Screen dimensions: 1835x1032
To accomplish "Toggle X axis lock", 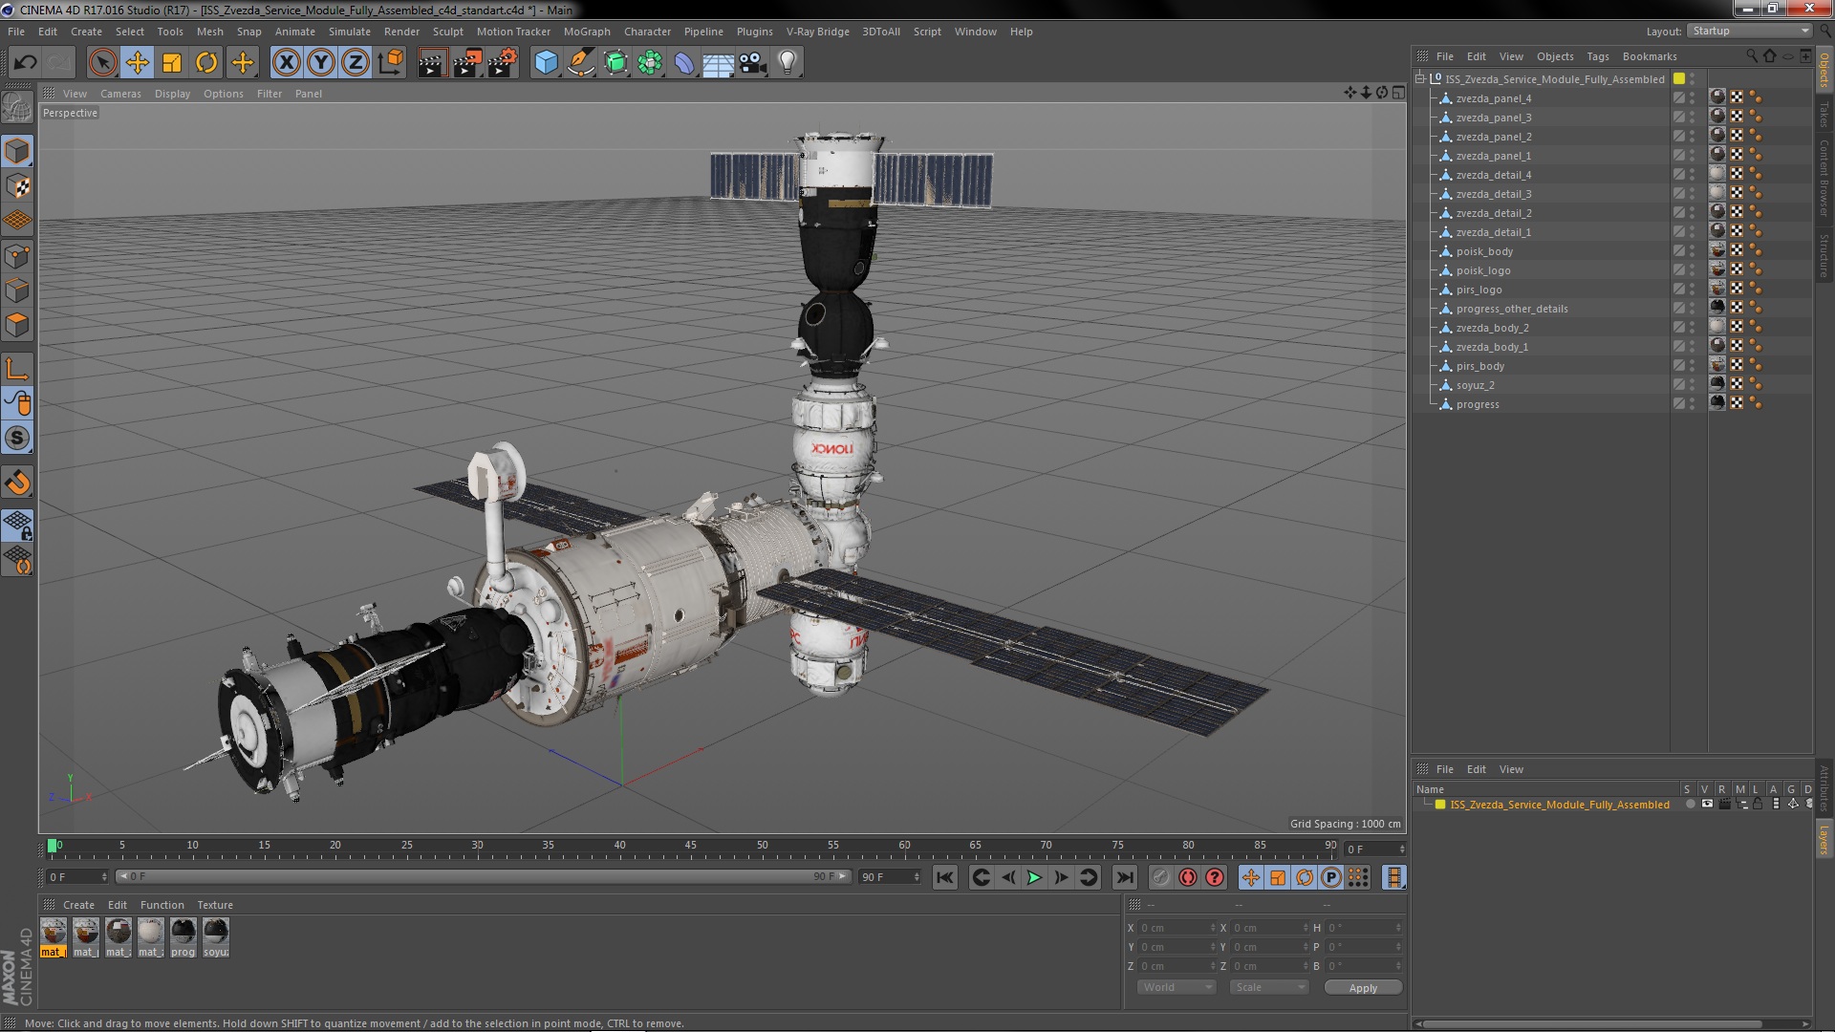I will pos(286,63).
